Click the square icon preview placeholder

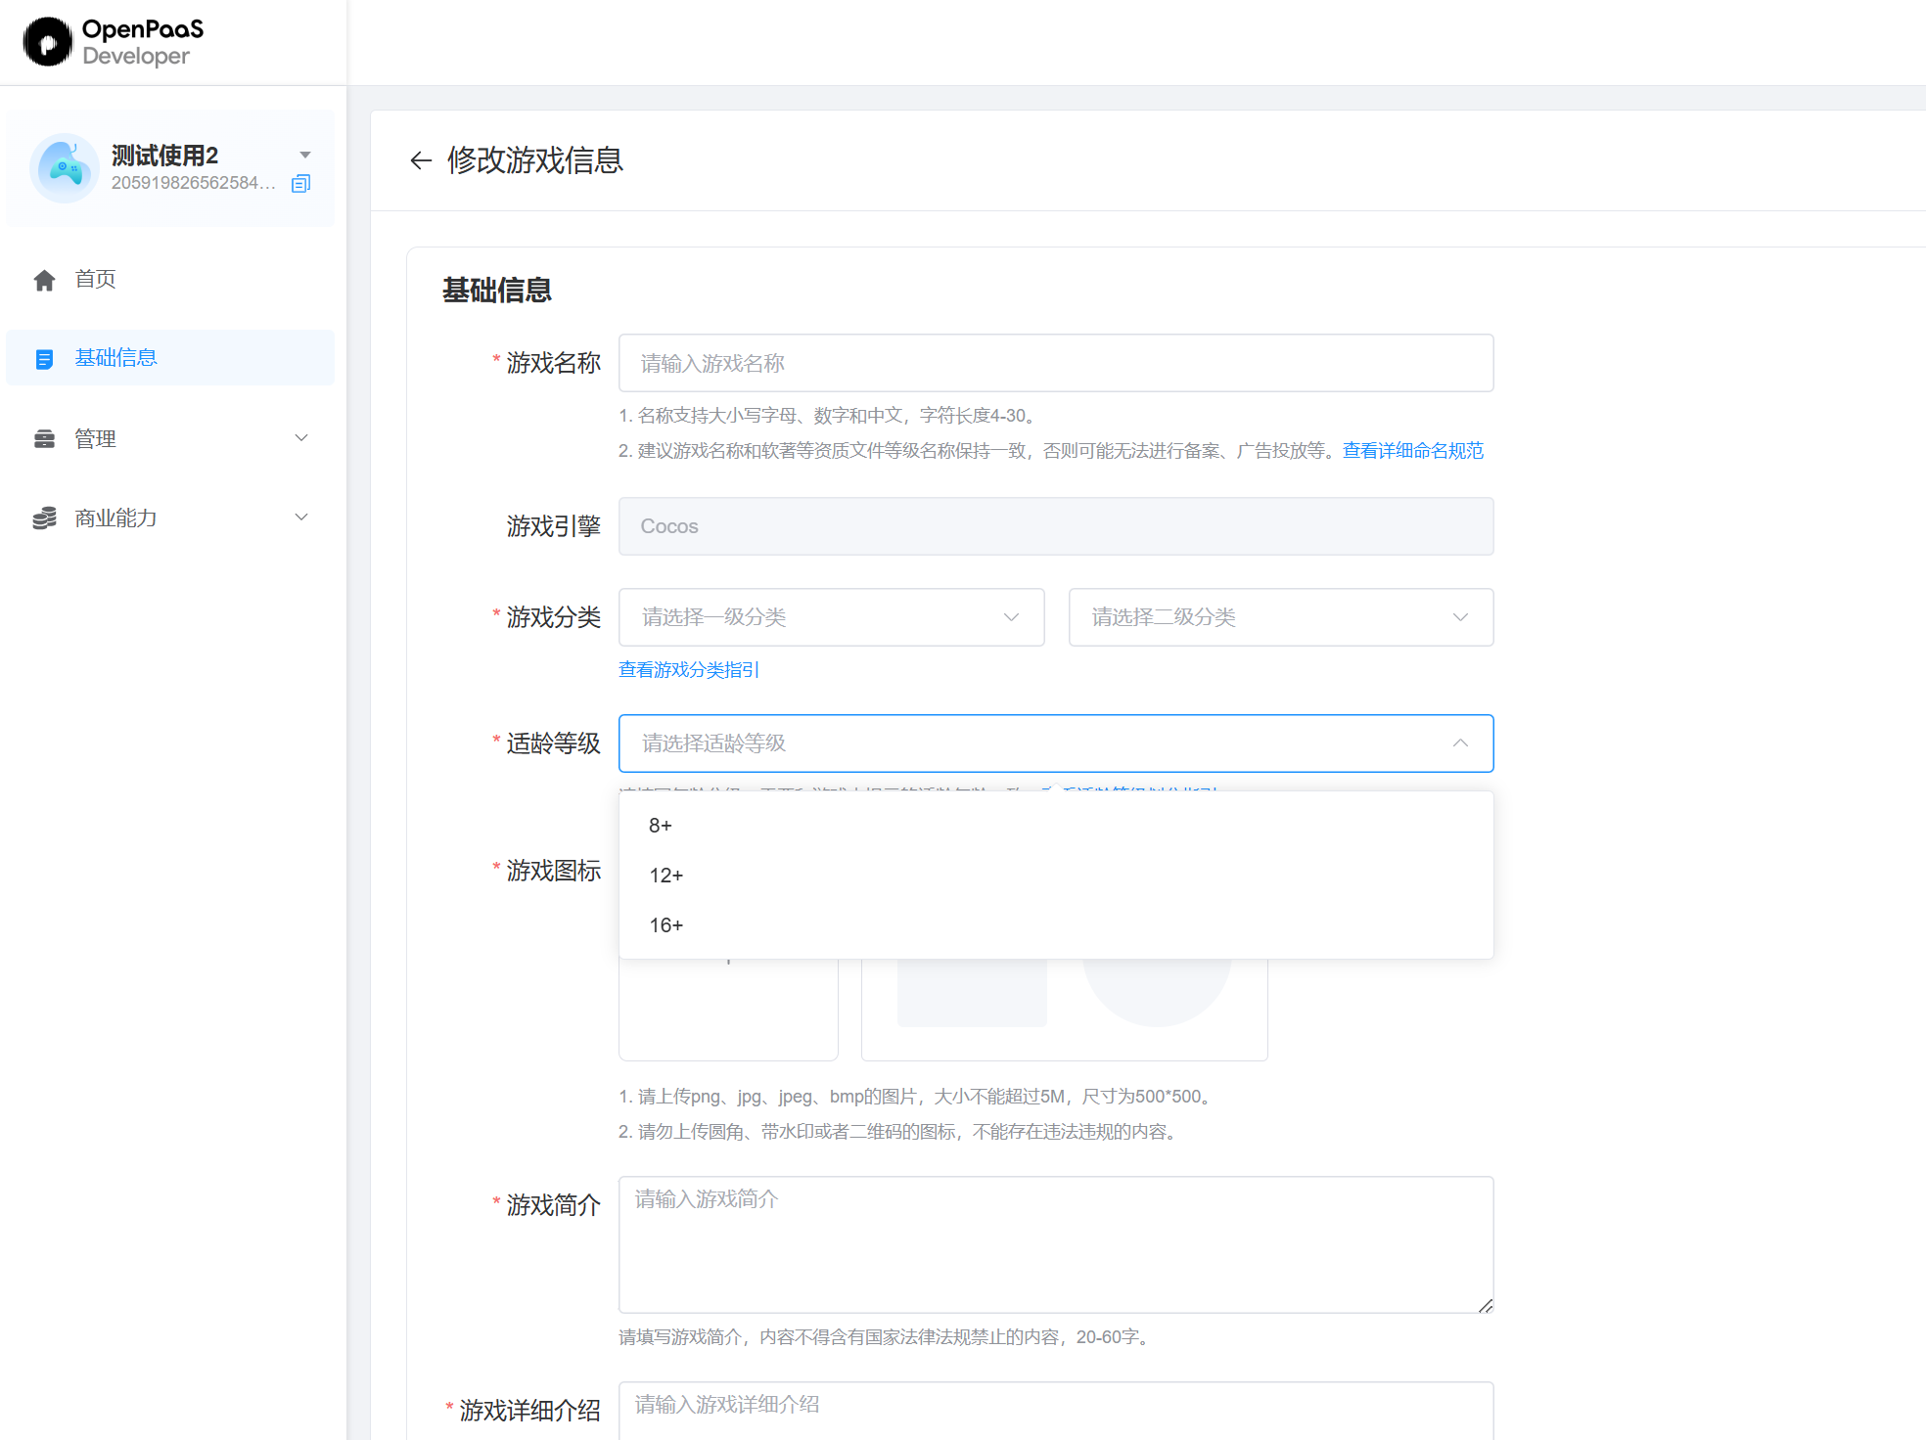point(972,993)
